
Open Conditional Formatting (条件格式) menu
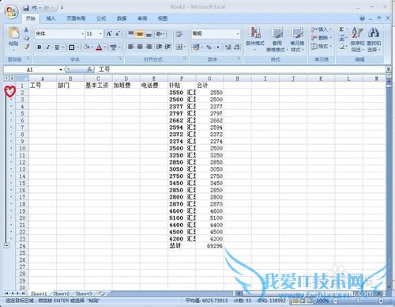[255, 39]
